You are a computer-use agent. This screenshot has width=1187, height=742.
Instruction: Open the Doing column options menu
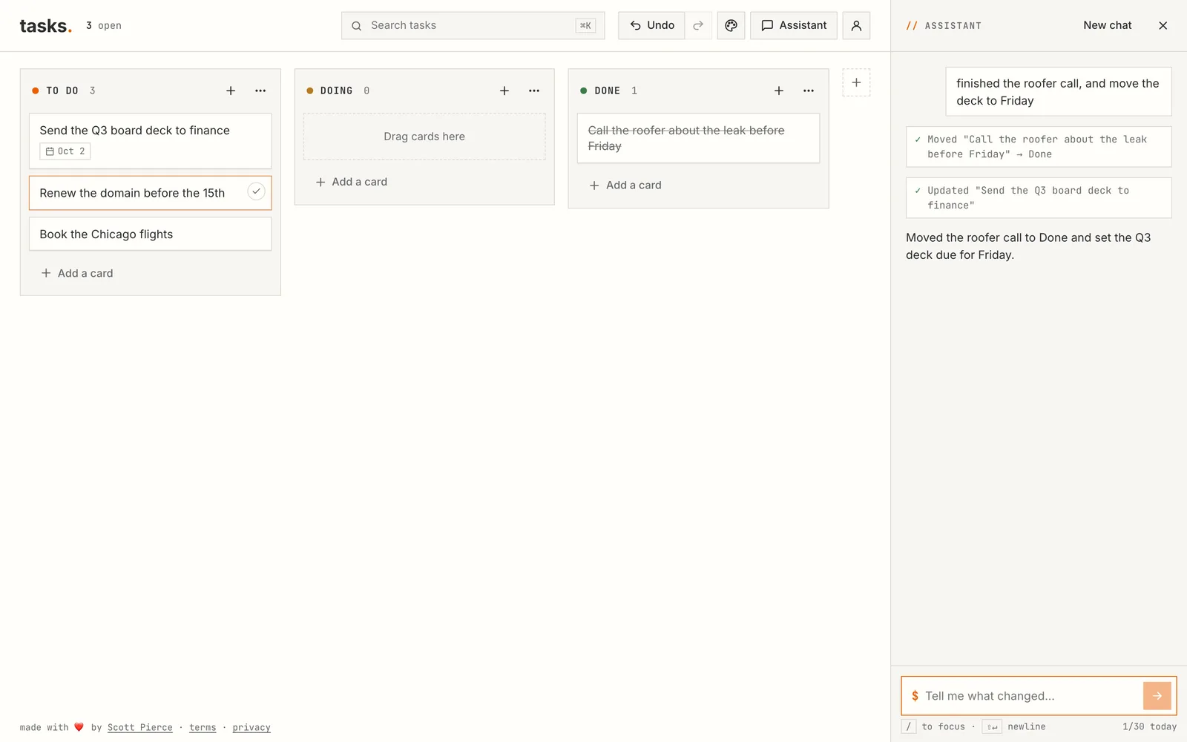[x=534, y=91]
